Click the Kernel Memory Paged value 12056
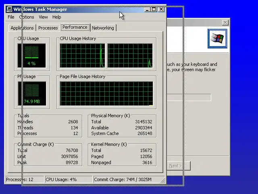 click(146, 156)
